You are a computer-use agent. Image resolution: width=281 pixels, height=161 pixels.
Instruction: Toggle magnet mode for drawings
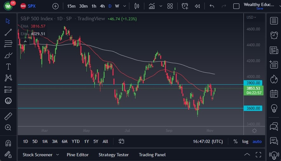[x=8, y=143]
